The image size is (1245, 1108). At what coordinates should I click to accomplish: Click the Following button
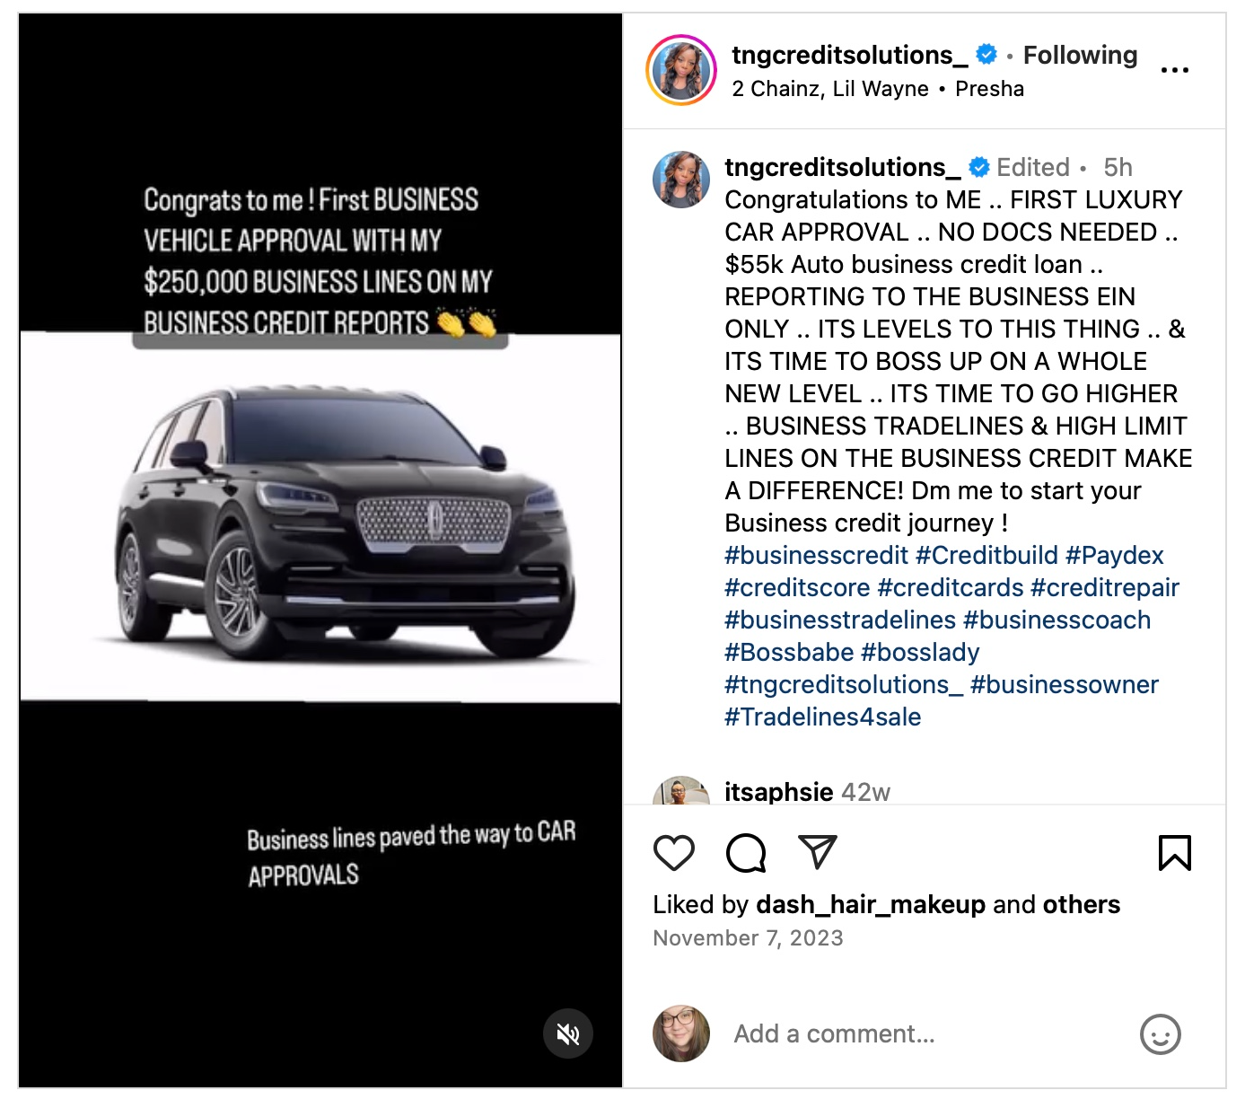1080,56
